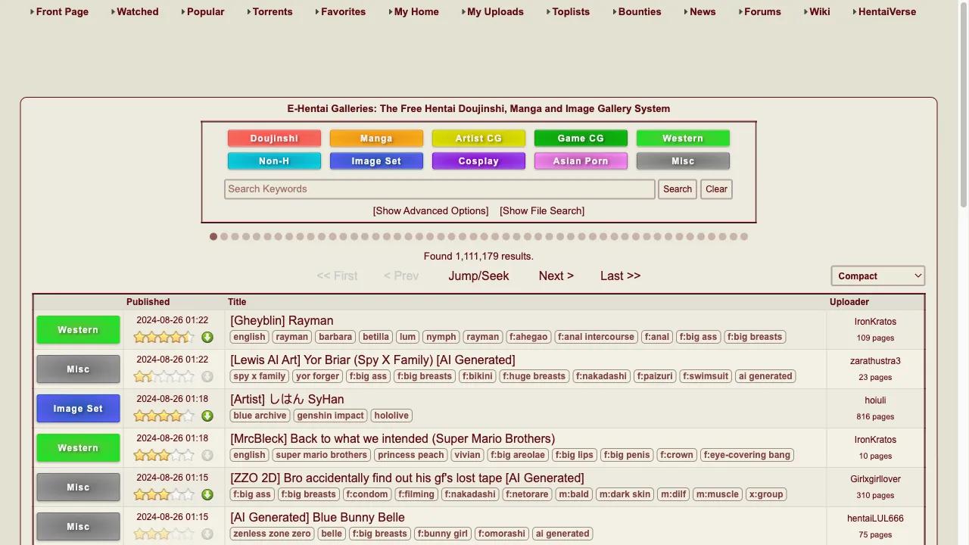Click the 'super mario brothers' tag
The image size is (969, 545).
tap(321, 455)
